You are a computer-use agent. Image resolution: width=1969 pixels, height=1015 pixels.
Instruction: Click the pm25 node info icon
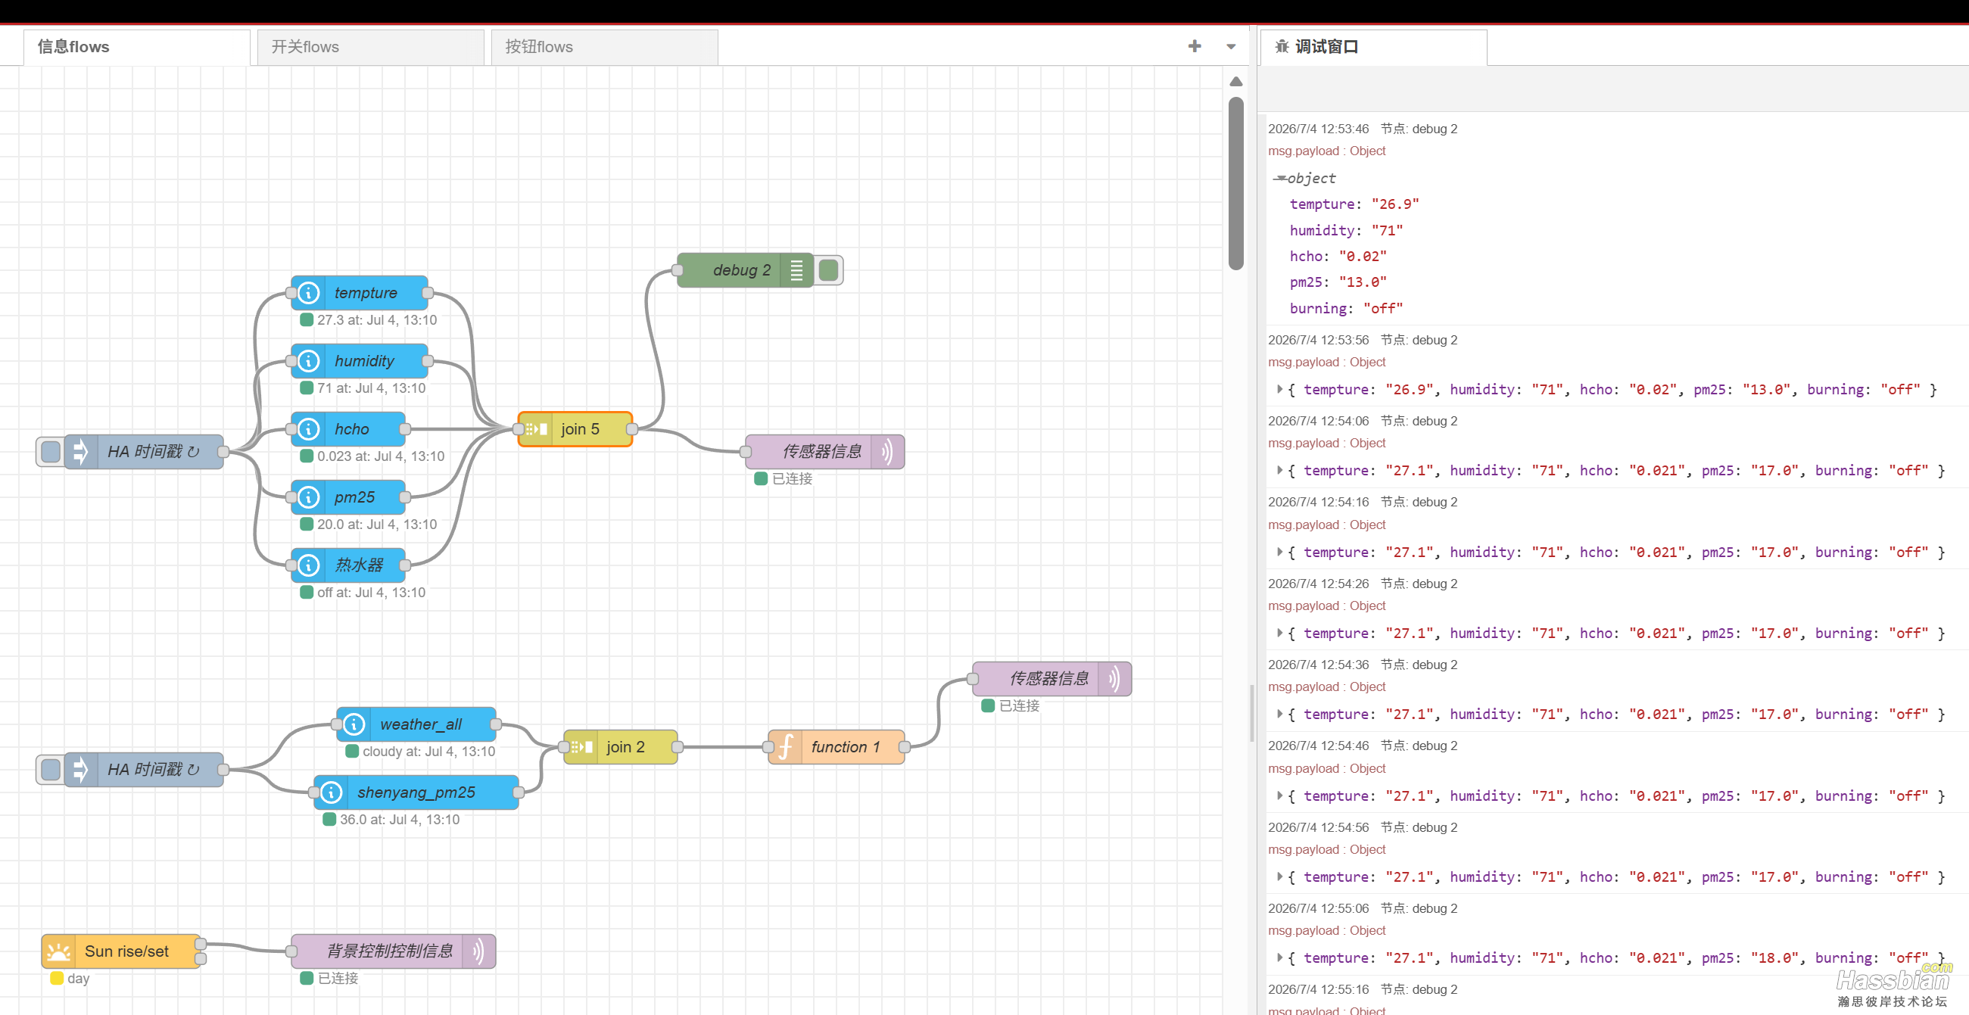pos(309,497)
